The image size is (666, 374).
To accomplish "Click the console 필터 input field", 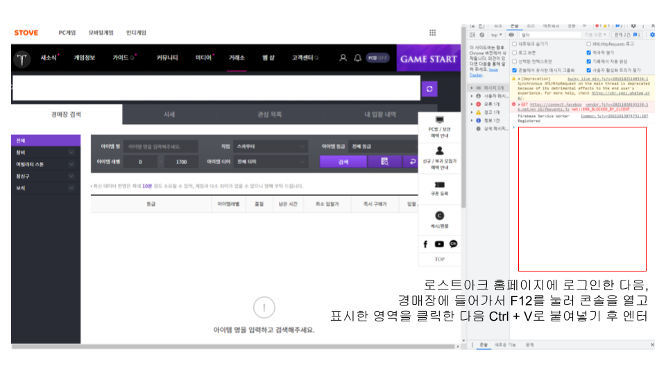I will click(549, 35).
